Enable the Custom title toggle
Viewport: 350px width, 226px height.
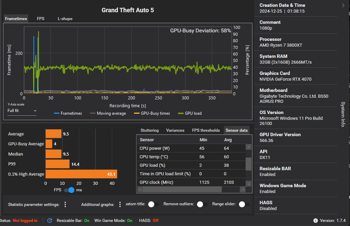tap(154, 204)
